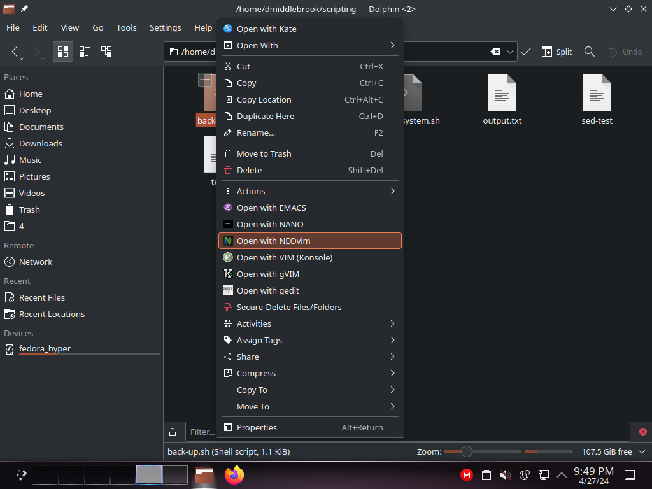Open the application launcher

click(x=21, y=475)
